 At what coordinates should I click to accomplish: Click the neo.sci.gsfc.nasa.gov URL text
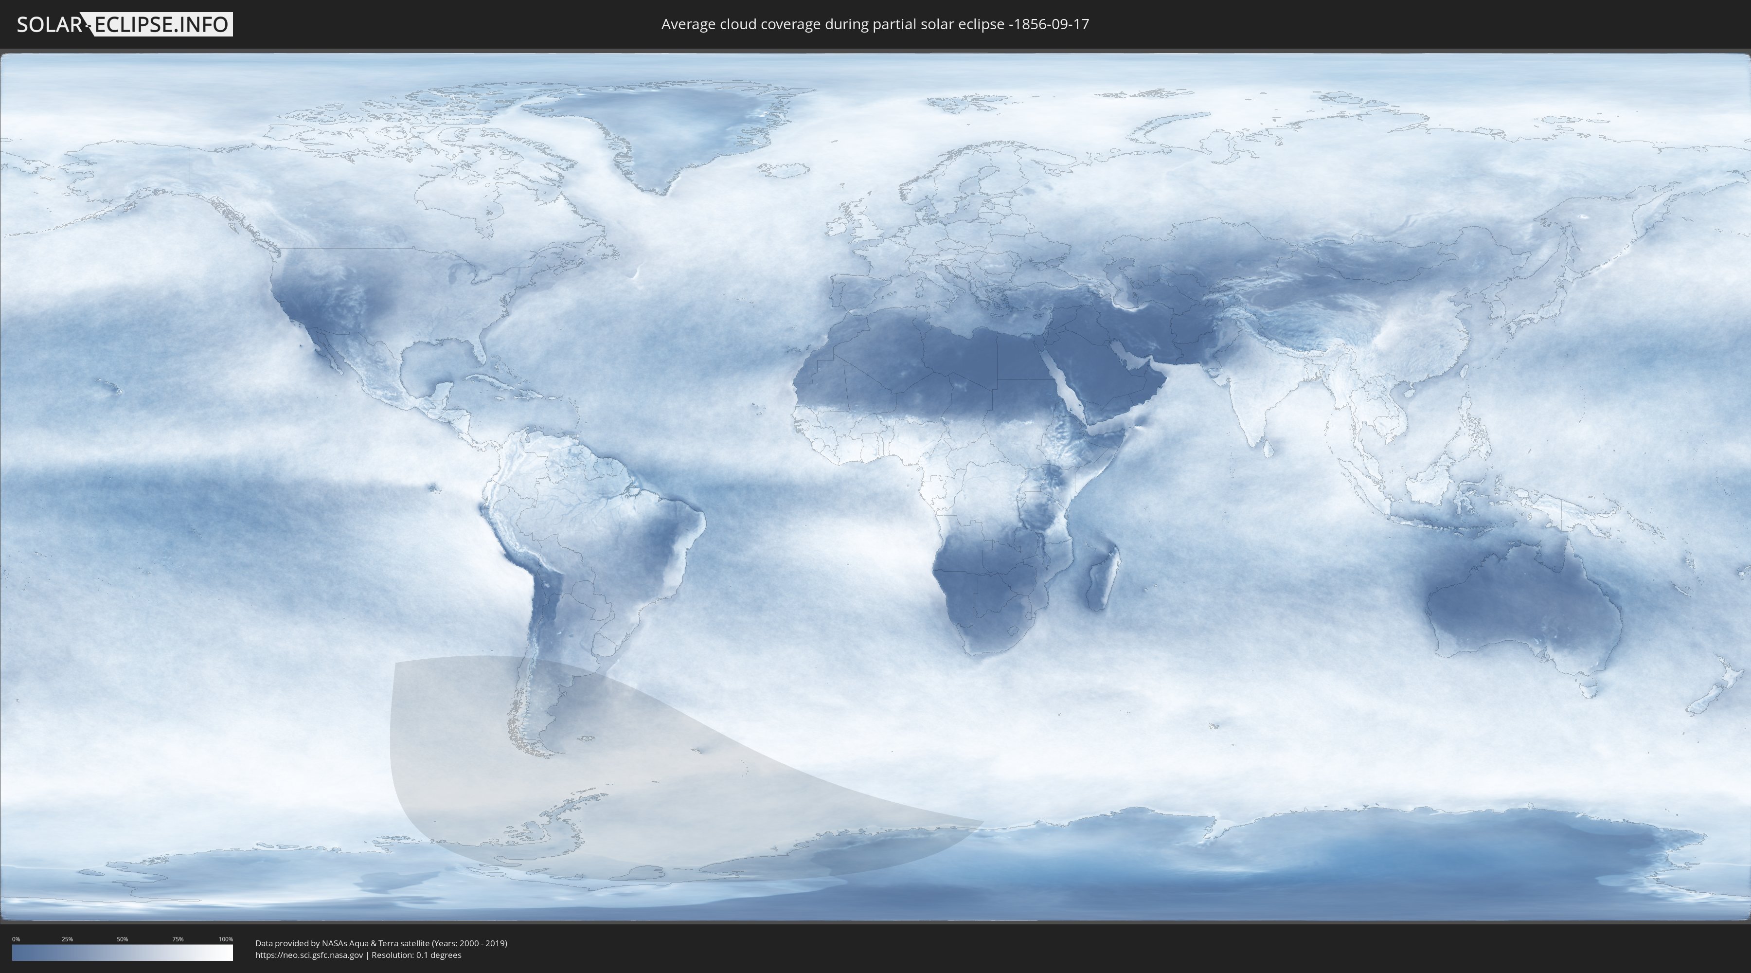(x=309, y=955)
